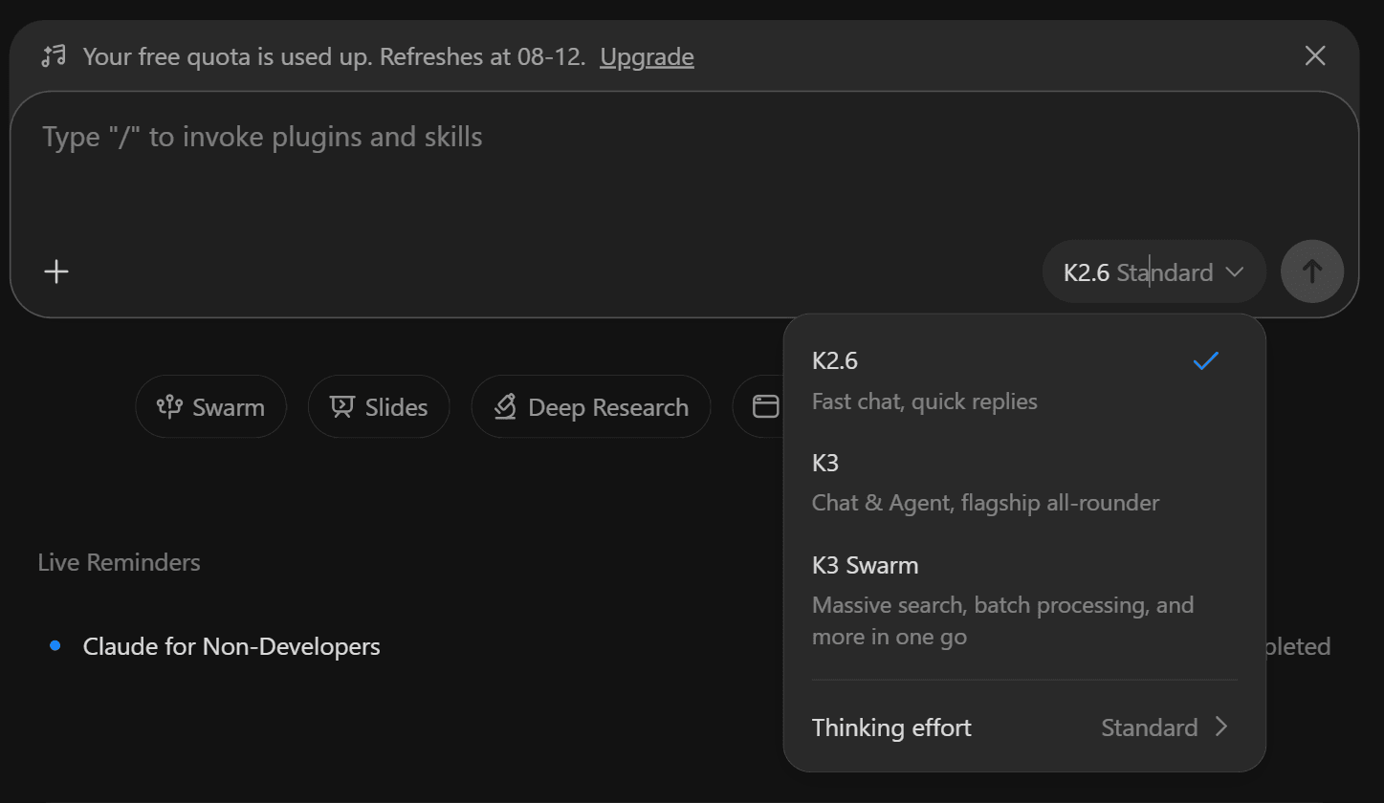The image size is (1384, 803).
Task: Click the Upgrade link in quota banner
Action: pos(647,56)
